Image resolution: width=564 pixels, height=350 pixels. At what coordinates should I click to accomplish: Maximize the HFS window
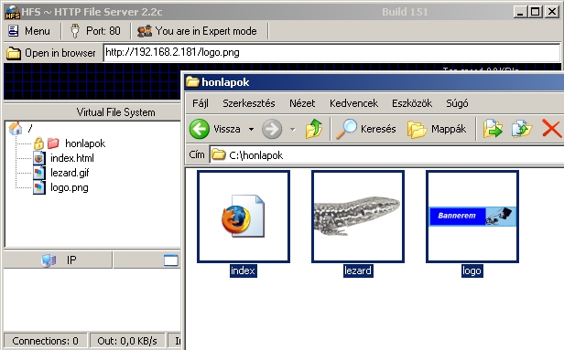[536, 12]
